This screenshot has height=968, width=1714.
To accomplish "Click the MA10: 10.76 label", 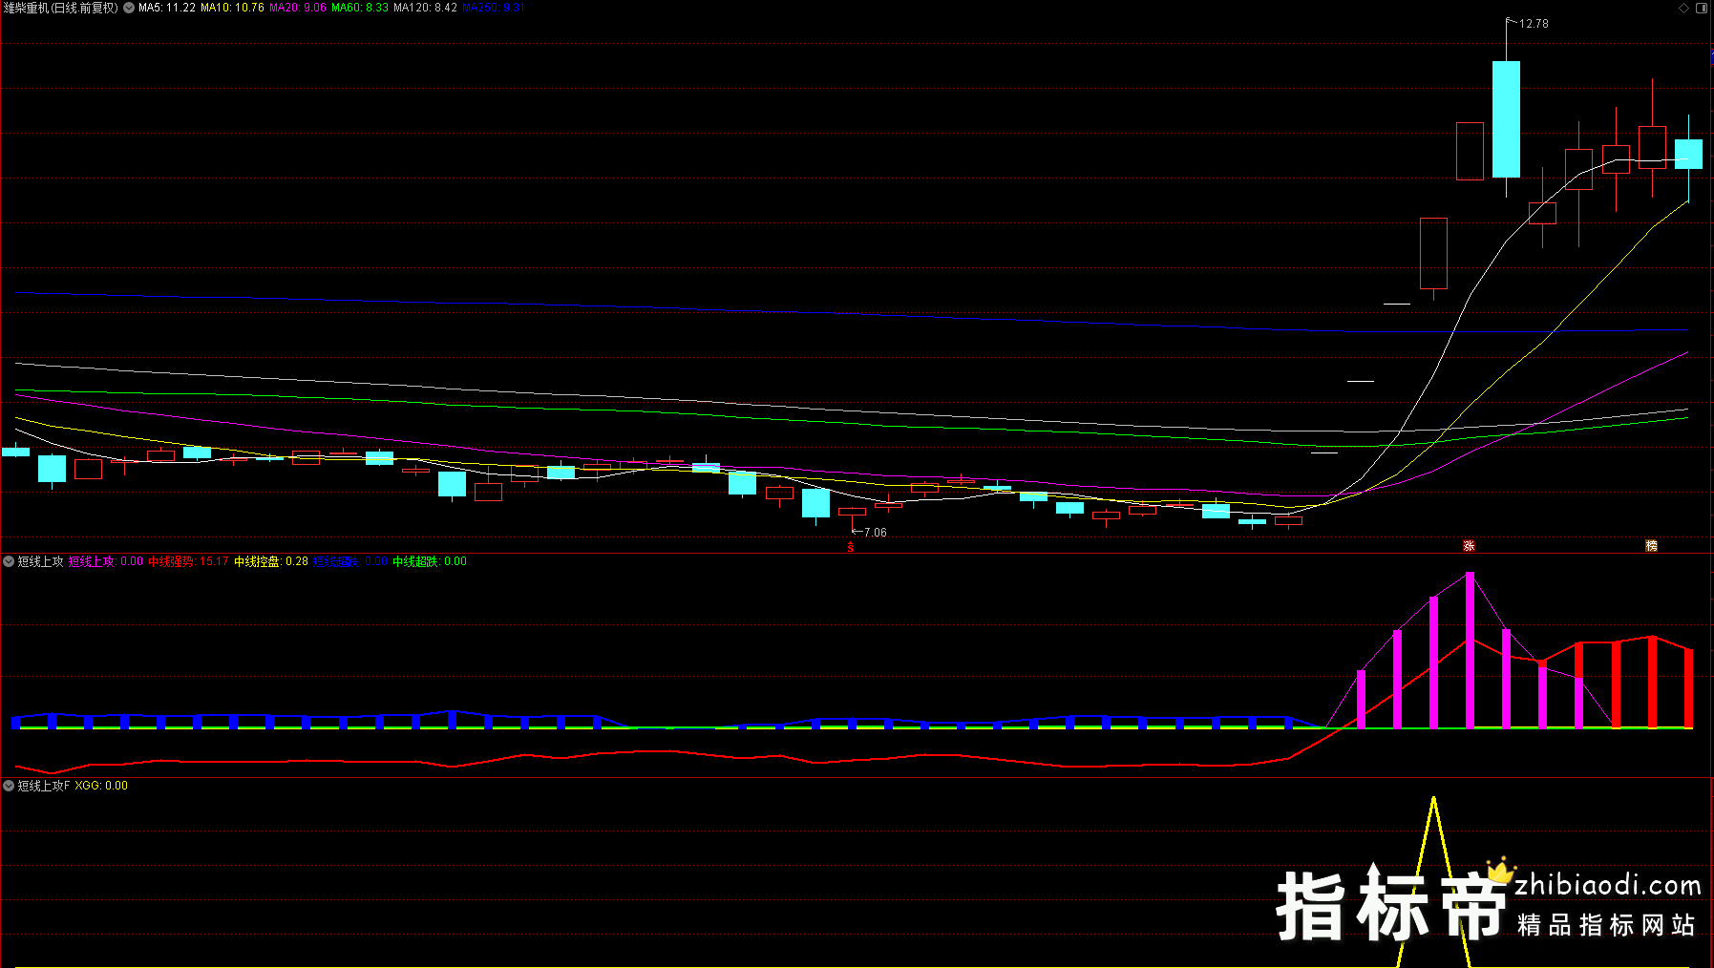I will coord(232,8).
